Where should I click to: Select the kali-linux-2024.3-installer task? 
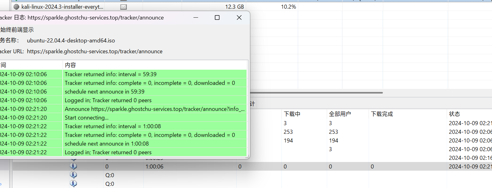pyautogui.click(x=62, y=7)
